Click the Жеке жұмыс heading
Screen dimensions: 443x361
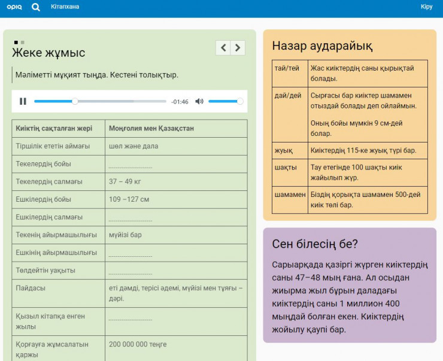tap(48, 53)
